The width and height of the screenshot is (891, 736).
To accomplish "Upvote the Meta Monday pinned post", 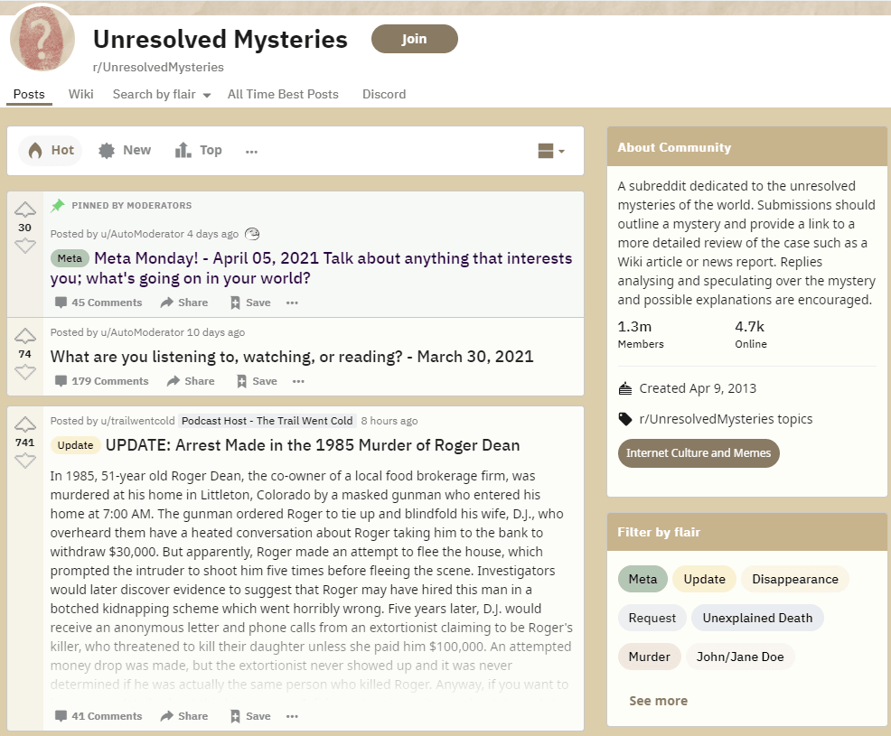I will point(25,210).
